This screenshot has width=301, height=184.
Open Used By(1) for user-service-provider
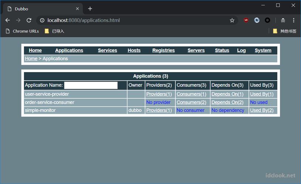click(x=261, y=94)
